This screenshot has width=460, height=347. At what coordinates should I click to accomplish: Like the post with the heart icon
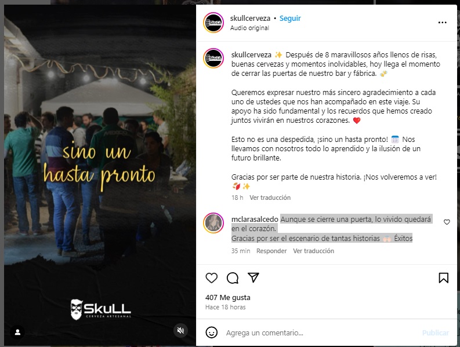(x=211, y=278)
